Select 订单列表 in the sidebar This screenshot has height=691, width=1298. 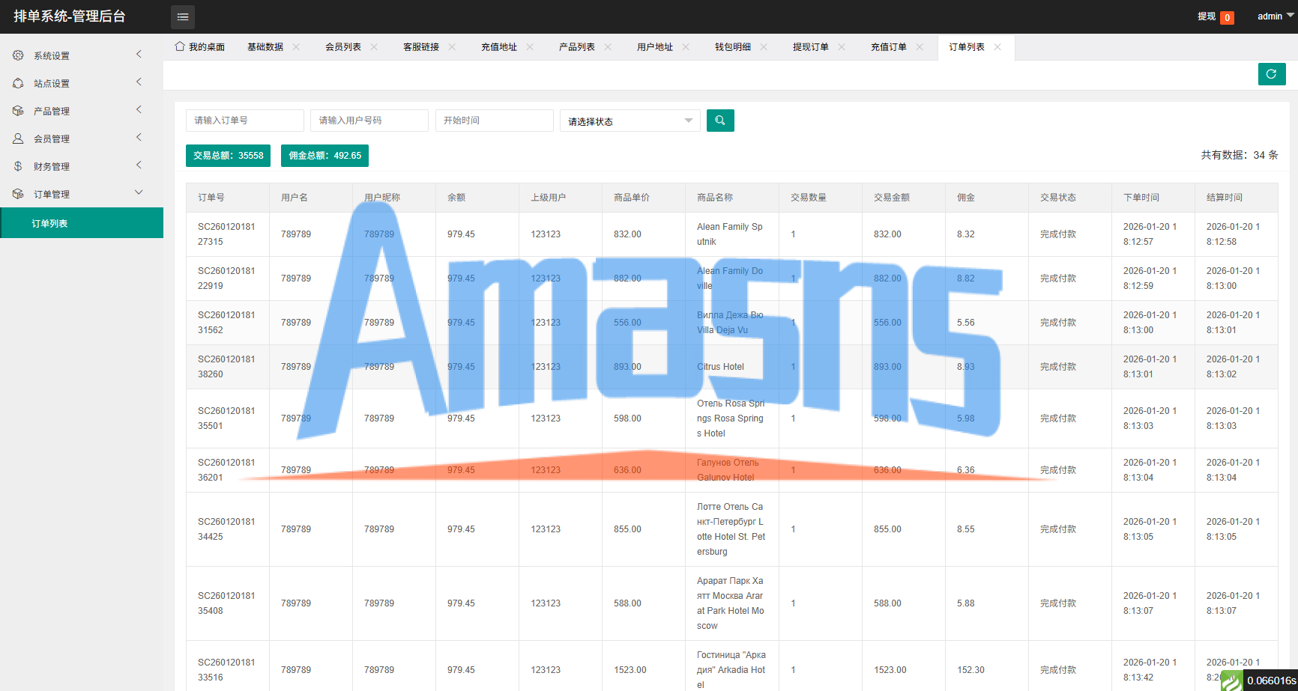tap(82, 223)
